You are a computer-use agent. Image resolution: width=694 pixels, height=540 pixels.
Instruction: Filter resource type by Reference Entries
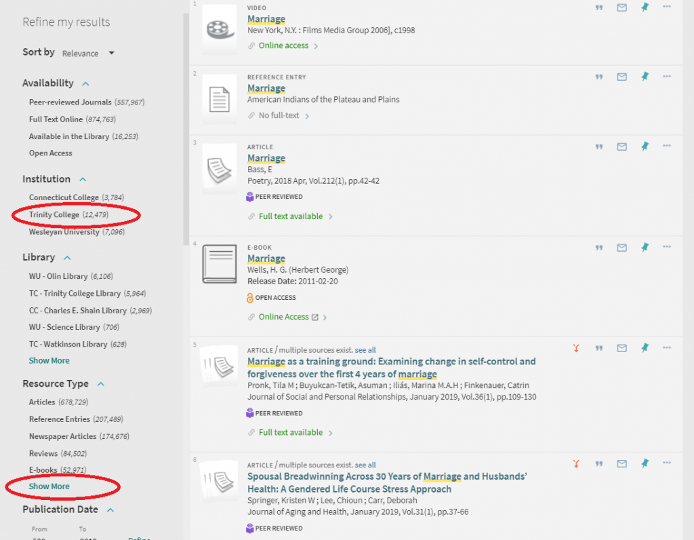[76, 419]
